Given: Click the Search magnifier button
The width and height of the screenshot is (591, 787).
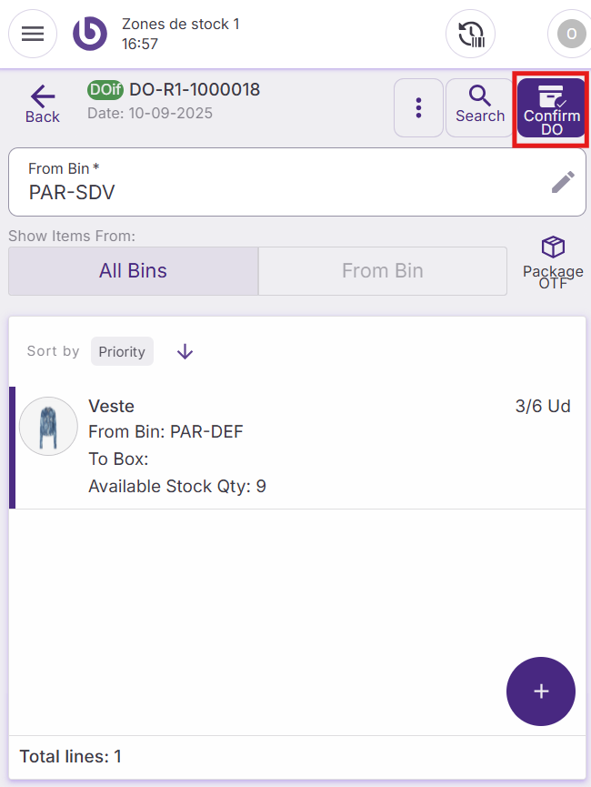Looking at the screenshot, I should click(x=479, y=104).
